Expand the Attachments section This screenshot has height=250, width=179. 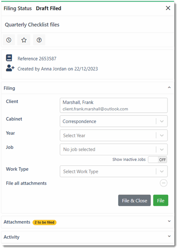pos(169,221)
